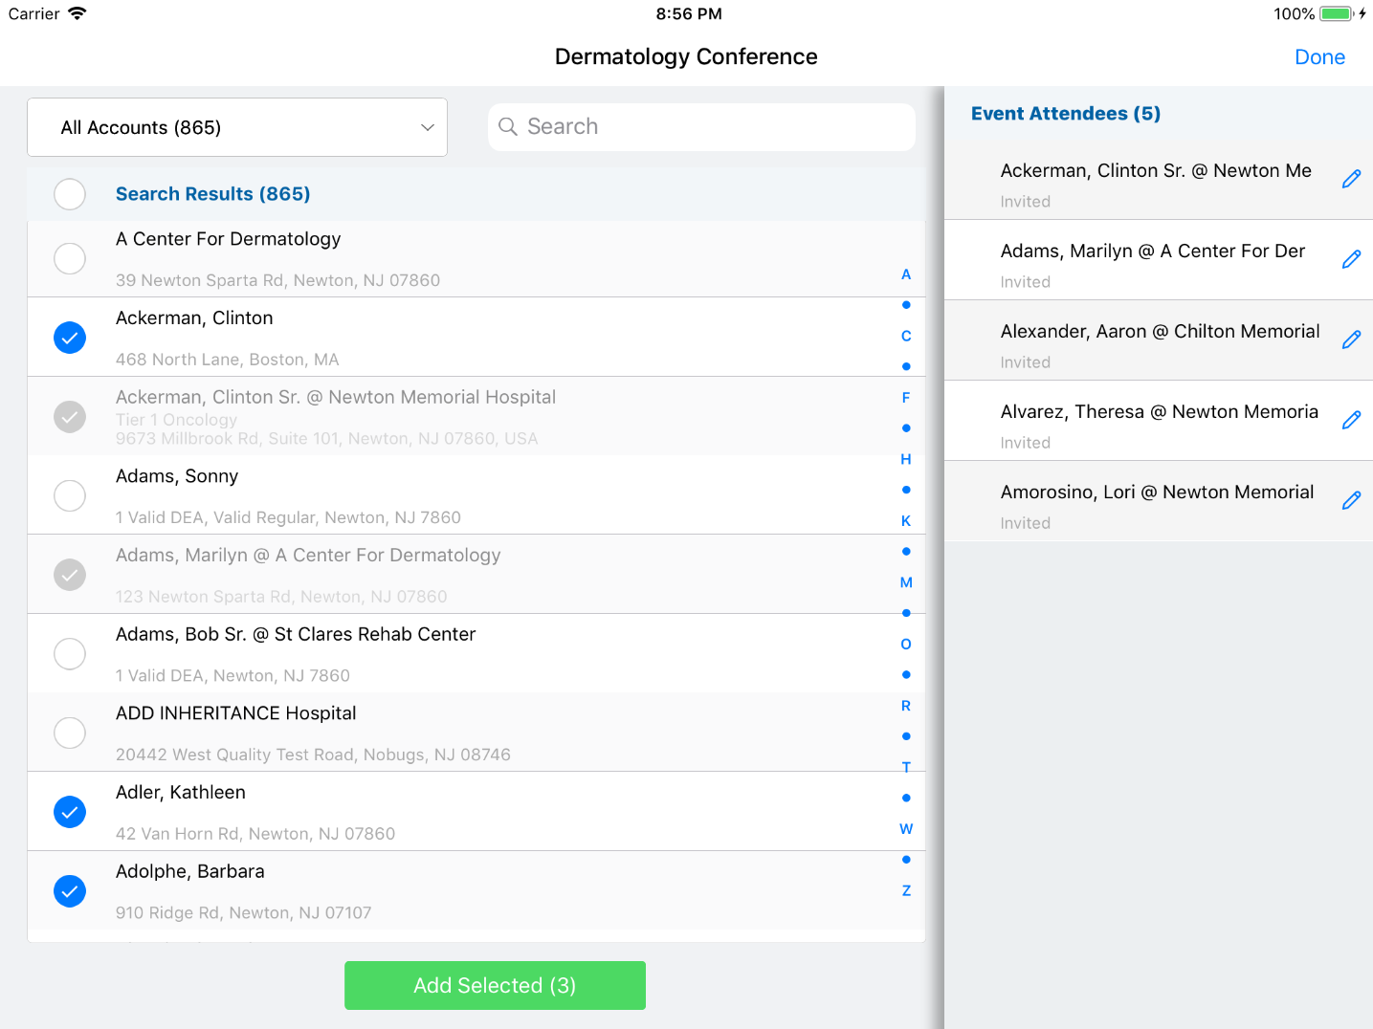This screenshot has height=1029, width=1373.
Task: Edit Alexander, Aaron attendee entry
Action: 1351,339
